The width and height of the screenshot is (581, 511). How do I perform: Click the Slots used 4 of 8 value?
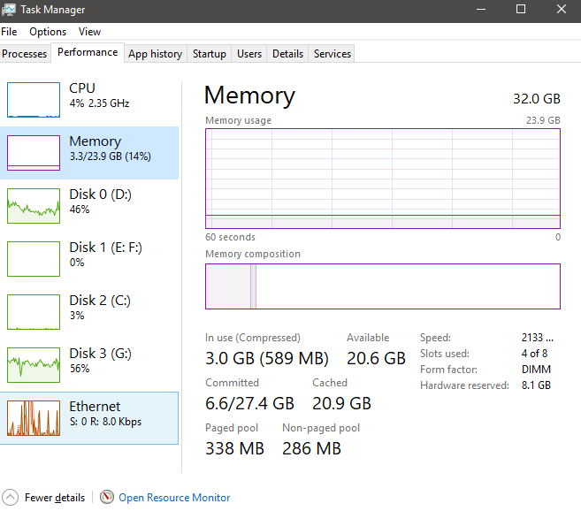point(534,354)
